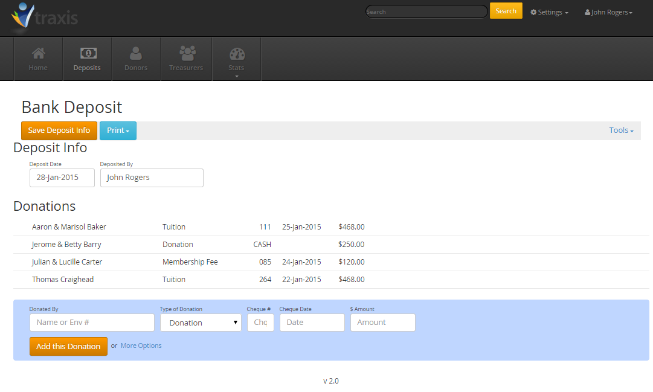Viewport: 653px width, 392px height.
Task: Click the v 2.0 version text
Action: (331, 381)
